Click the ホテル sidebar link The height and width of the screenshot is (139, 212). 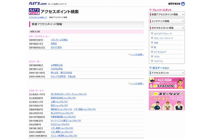point(157,57)
